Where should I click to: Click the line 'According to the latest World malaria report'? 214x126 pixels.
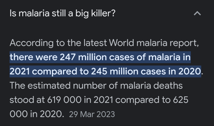[104, 43]
